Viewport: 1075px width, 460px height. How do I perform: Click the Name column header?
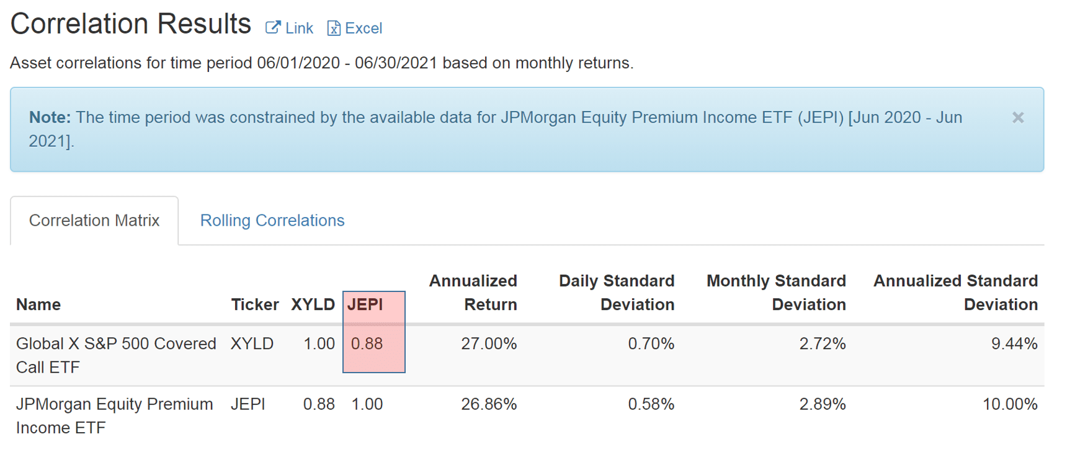(x=38, y=304)
